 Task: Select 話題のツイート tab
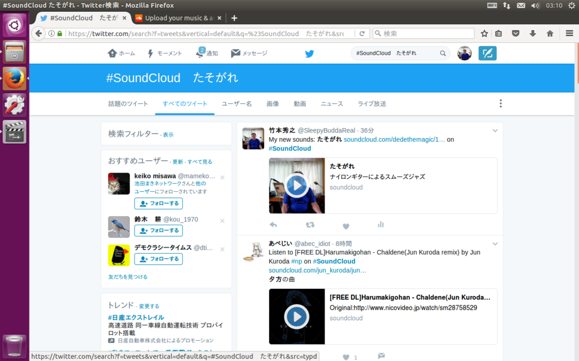128,104
